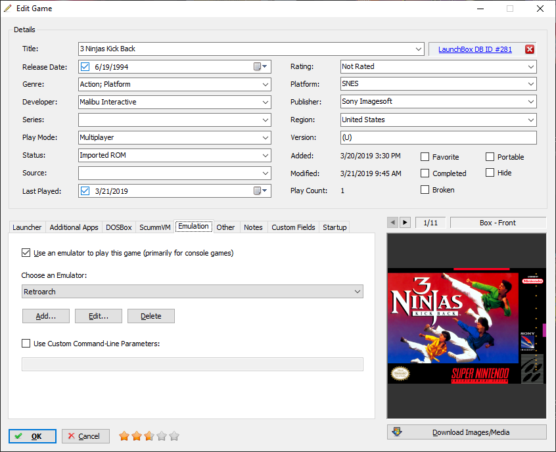Delete the selected emulator
556x452 pixels.
coord(151,316)
